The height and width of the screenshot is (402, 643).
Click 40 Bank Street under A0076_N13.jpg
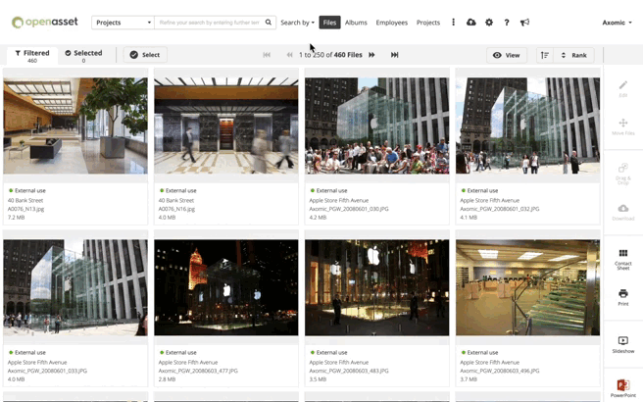coord(25,201)
